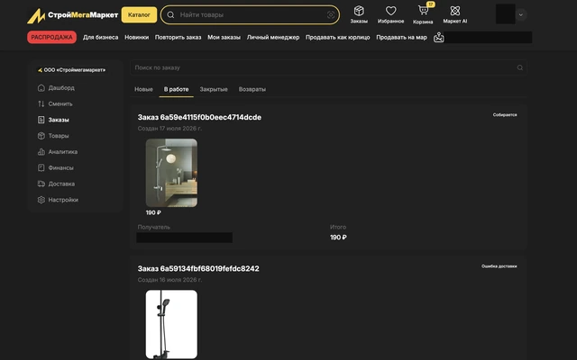Focus the Поиск по заказу field
577x360 pixels.
tap(328, 67)
